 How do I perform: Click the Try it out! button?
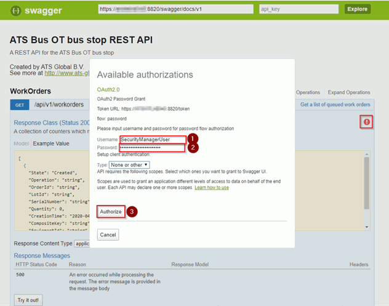pos(28,300)
